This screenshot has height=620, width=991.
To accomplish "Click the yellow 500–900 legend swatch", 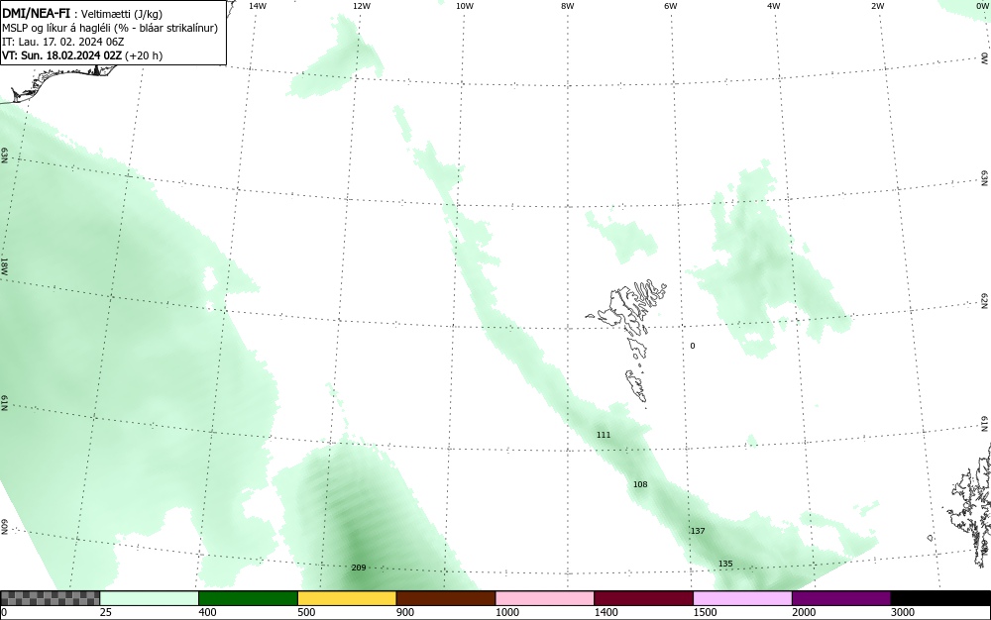I will click(x=347, y=598).
